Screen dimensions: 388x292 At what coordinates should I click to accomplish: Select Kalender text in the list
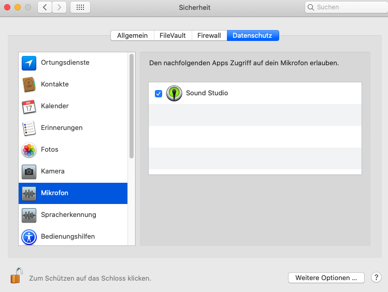tap(55, 106)
